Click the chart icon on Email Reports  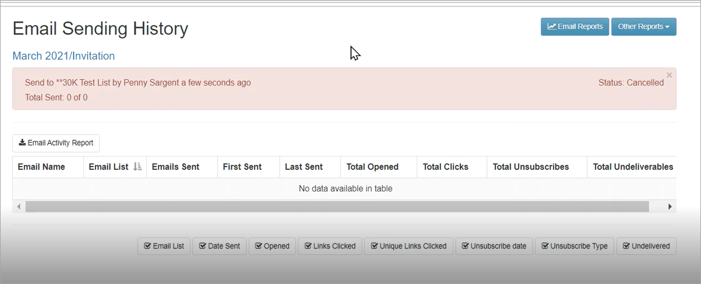click(551, 27)
